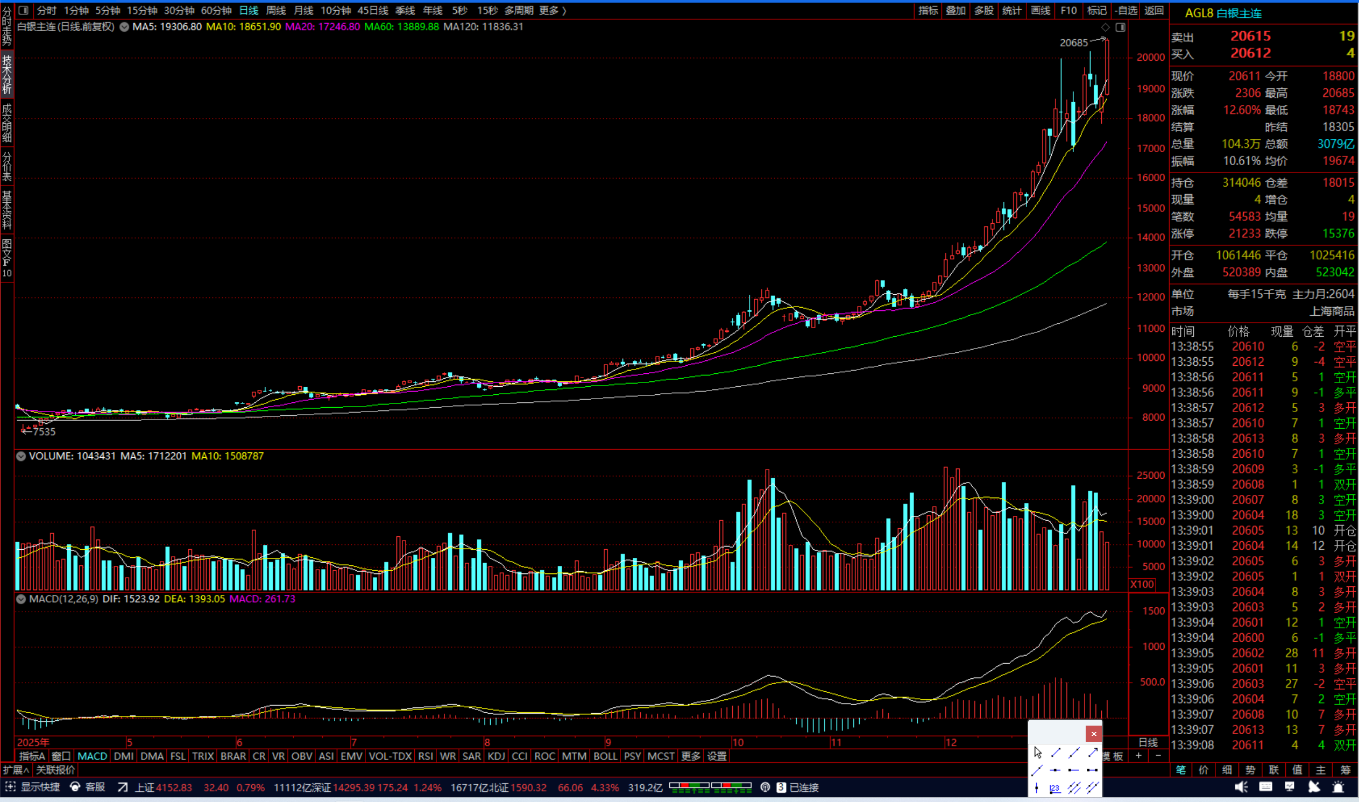Expand the 扩展 panel at bottom
Image resolution: width=1359 pixels, height=802 pixels.
(x=15, y=770)
